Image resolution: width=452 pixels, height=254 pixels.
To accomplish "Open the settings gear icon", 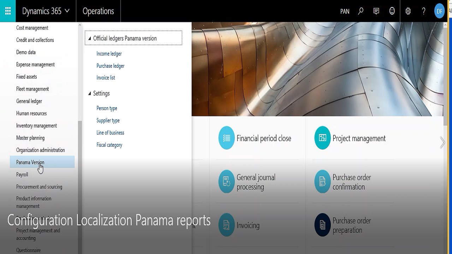I will point(408,11).
